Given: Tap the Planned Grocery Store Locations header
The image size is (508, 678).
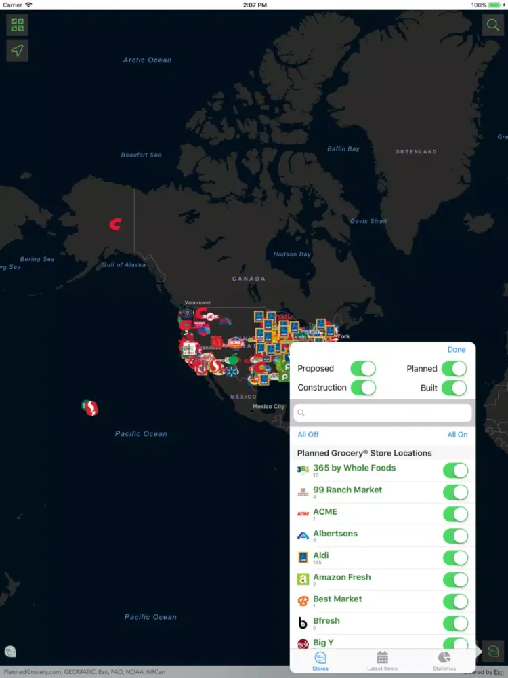Looking at the screenshot, I should (x=364, y=453).
